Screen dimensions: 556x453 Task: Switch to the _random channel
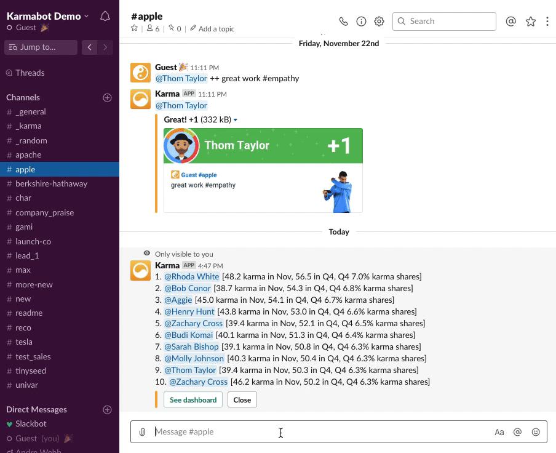click(x=60, y=141)
